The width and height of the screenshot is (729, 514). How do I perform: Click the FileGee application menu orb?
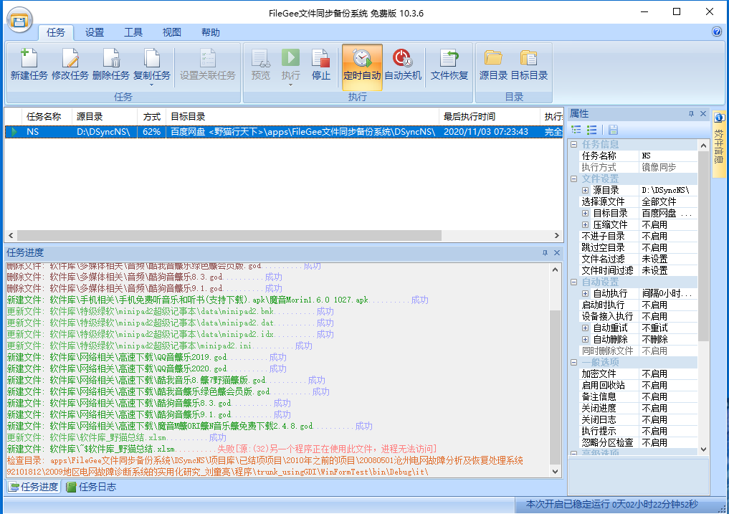coord(19,21)
